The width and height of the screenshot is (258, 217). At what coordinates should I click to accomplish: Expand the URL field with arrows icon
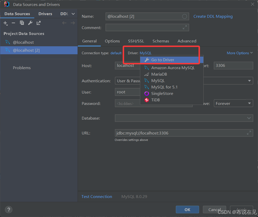pos(249,133)
